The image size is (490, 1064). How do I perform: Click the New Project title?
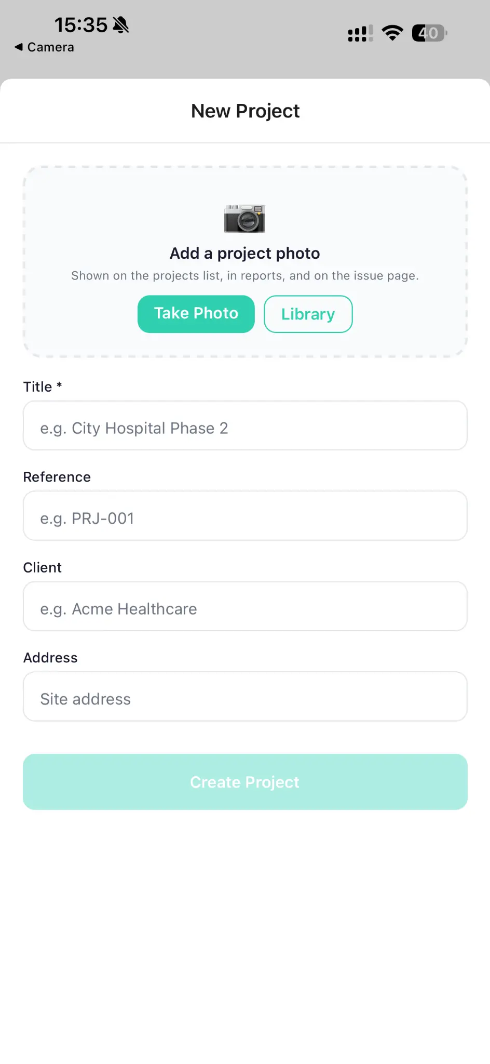[244, 111]
